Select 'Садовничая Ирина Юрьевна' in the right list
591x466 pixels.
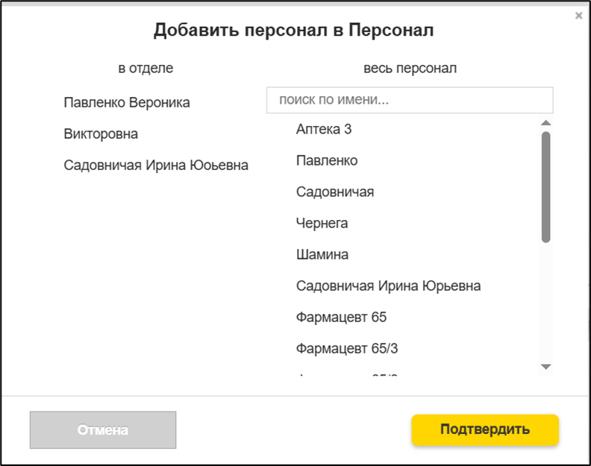pos(388,286)
